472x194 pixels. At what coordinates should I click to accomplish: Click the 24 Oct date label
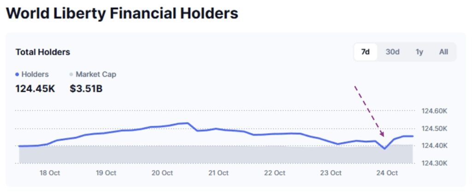click(387, 173)
